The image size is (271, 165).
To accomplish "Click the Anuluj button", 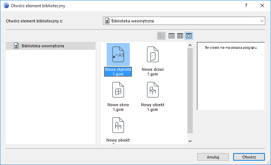I will coord(213,157).
